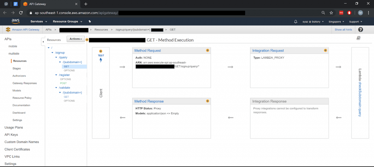Viewport: 374px width, 167px height.
Task: Open the Singapore region dropdown
Action: pyautogui.click(x=336, y=22)
